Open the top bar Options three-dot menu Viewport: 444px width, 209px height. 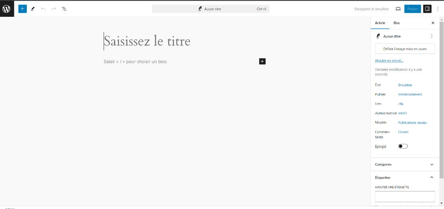click(x=438, y=9)
